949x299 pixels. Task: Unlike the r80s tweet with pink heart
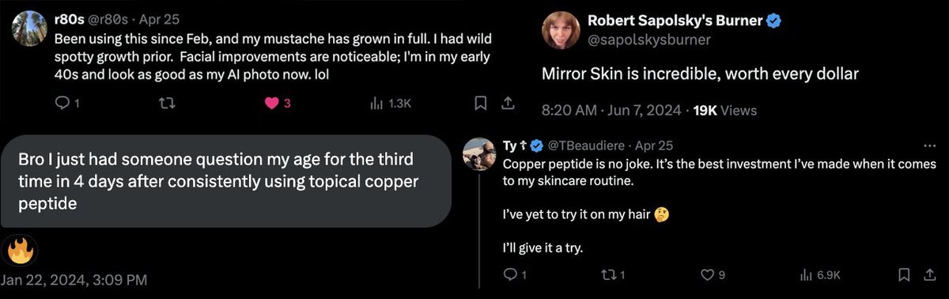coord(273,104)
